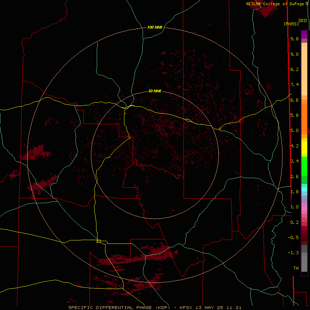Select the "[PHAS]" units label
310x310 pixels.
291,24
